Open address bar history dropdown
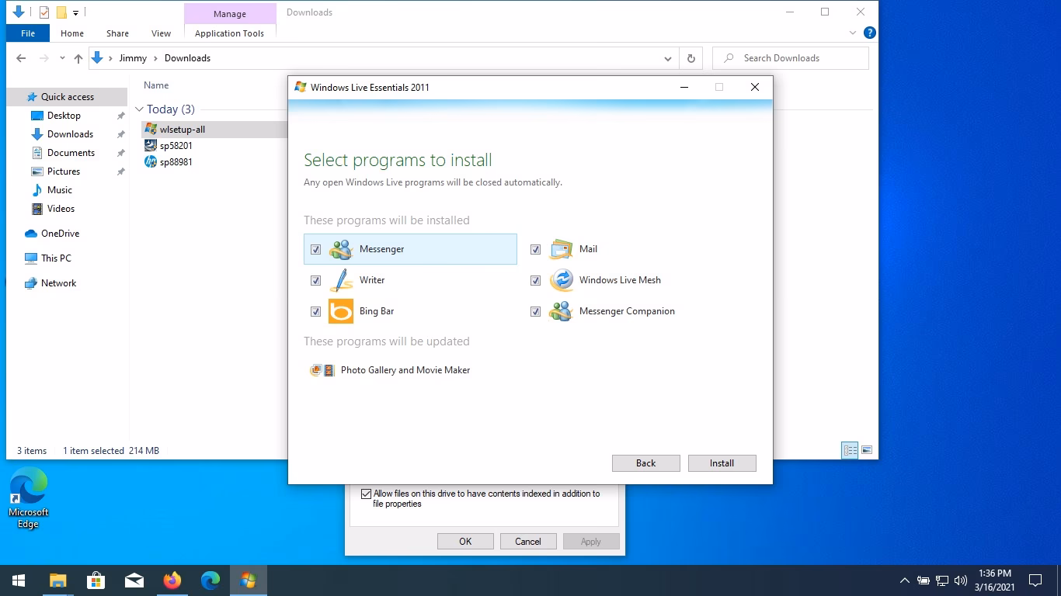1061x596 pixels. [667, 58]
